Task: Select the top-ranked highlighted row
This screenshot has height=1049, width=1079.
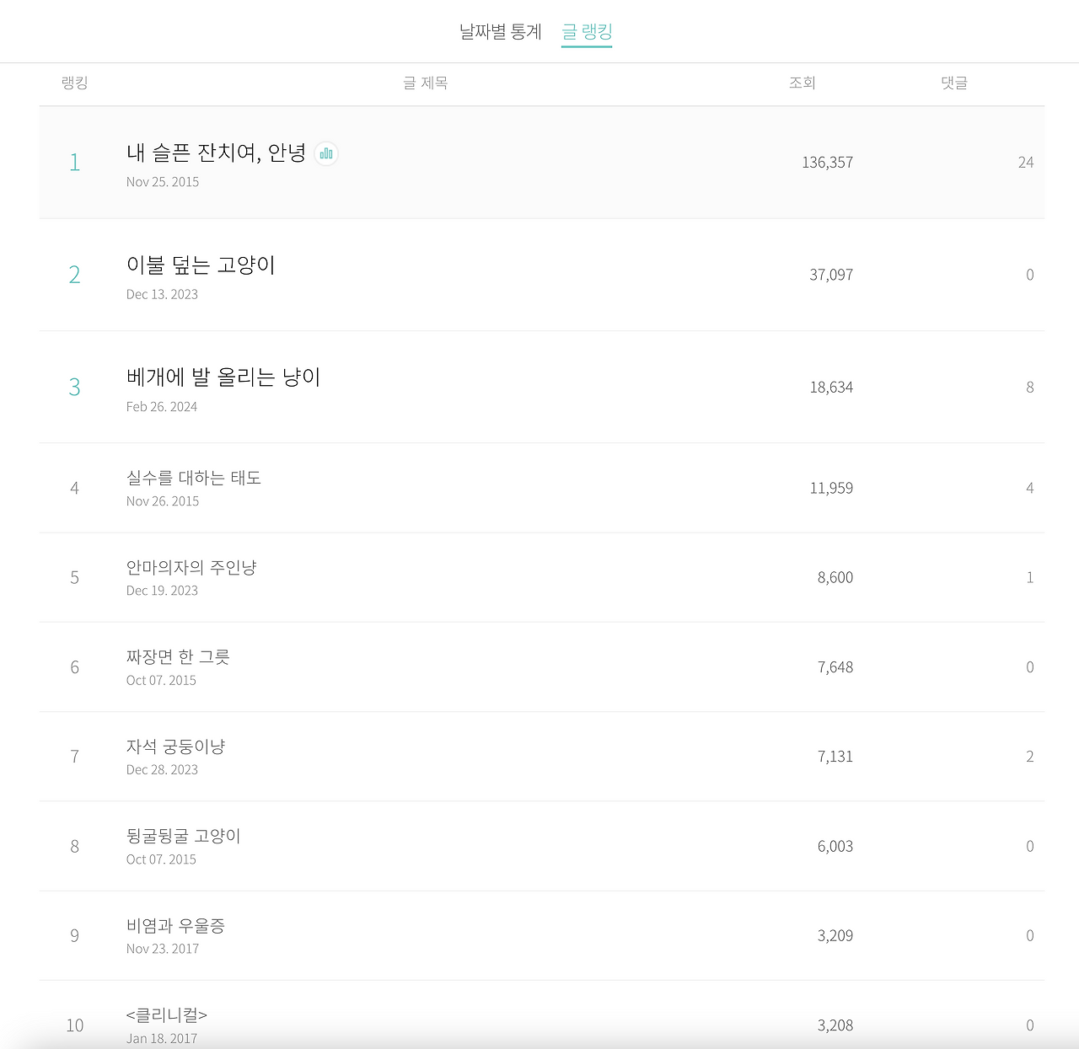Action: pos(539,162)
